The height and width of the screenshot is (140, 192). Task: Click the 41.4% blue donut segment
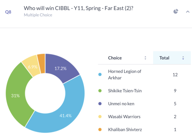(69, 110)
